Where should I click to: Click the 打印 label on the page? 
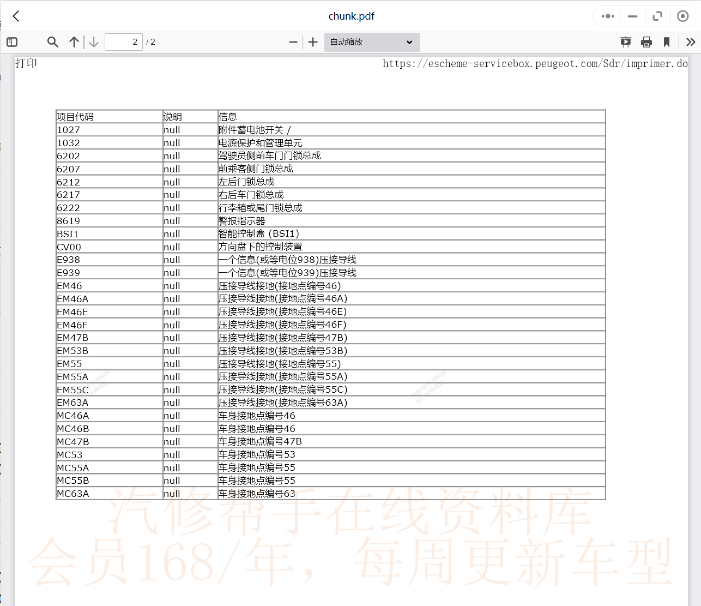(26, 62)
